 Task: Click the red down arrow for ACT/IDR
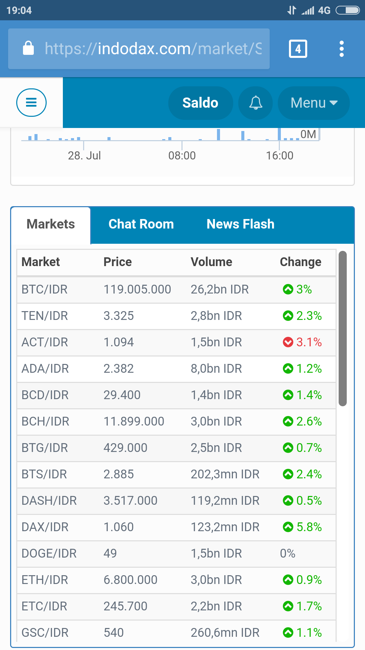tap(288, 342)
